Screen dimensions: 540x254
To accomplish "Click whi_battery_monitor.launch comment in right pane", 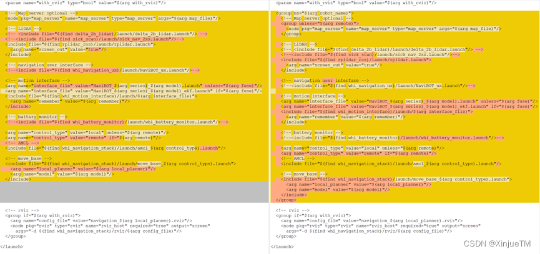I will click(x=393, y=138).
